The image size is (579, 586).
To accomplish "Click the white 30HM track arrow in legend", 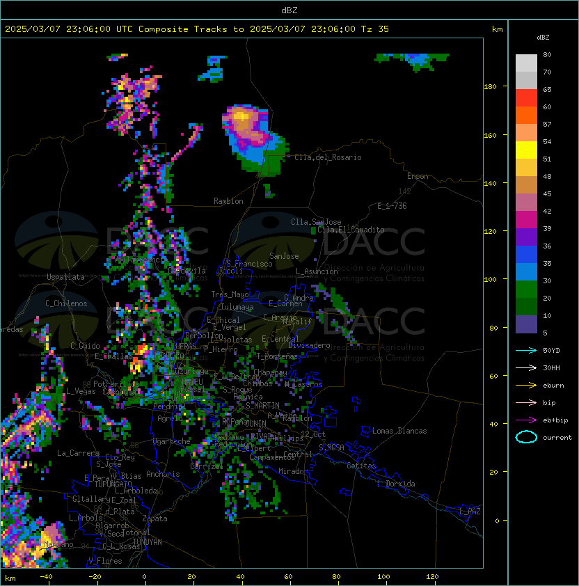I will tap(526, 368).
